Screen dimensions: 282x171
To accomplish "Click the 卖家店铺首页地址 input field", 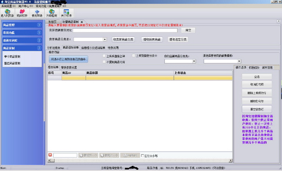I will [125, 30].
